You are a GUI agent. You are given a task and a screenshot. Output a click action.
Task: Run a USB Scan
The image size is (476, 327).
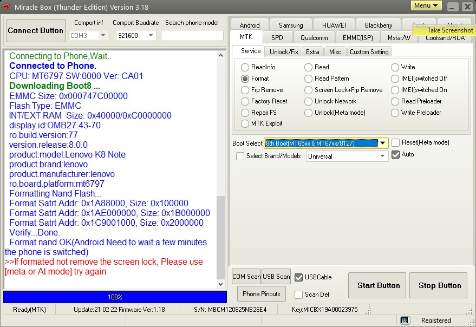click(x=276, y=277)
